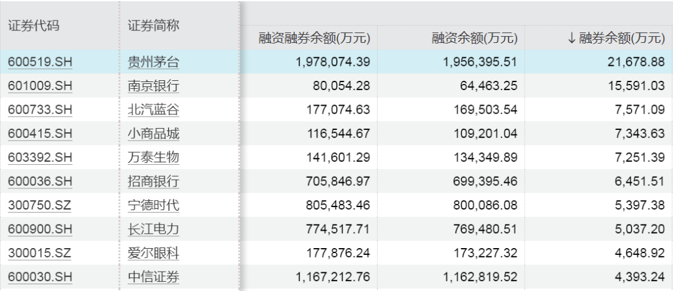Select the 宁德时代 name link

click(x=153, y=205)
